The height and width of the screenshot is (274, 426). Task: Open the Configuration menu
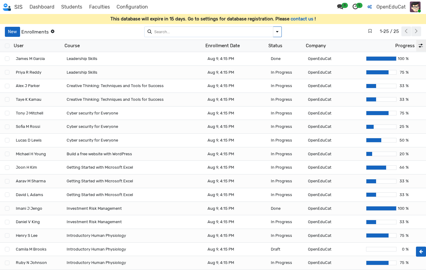[x=132, y=7]
